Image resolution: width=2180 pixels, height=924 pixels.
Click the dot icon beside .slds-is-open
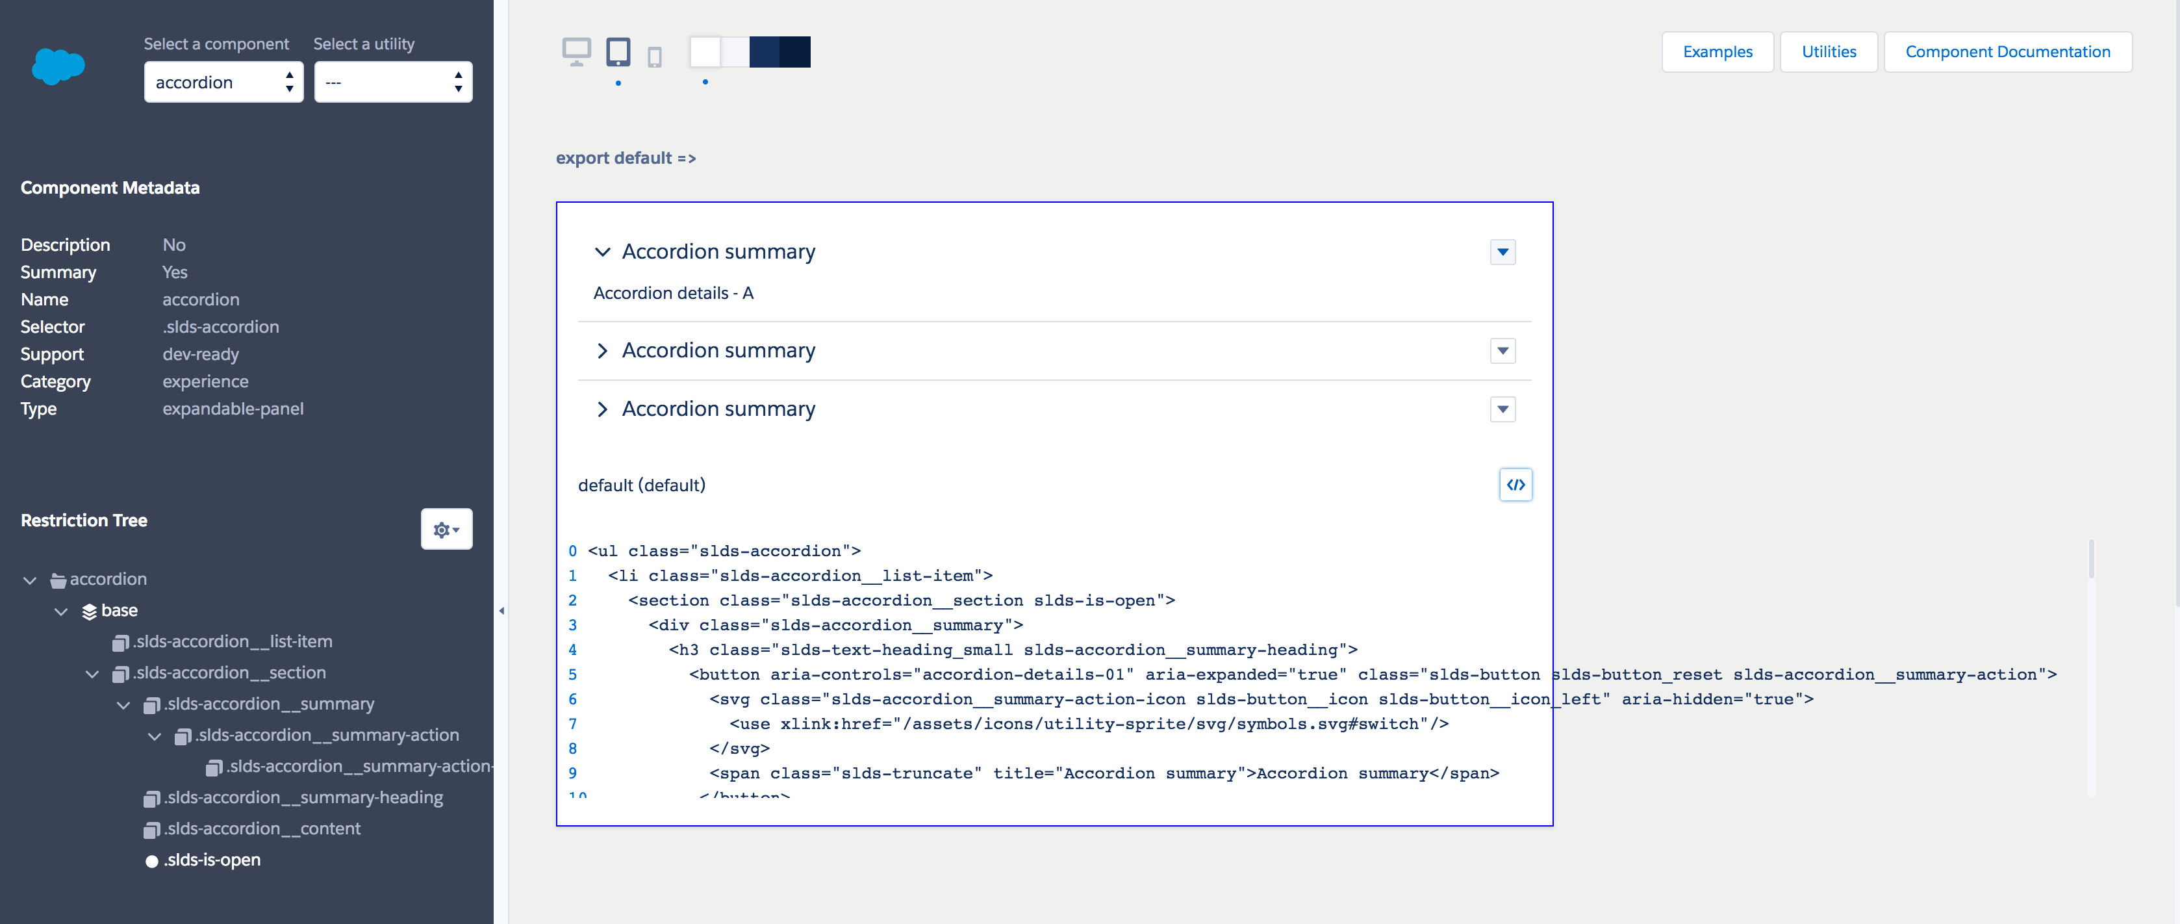pos(153,862)
